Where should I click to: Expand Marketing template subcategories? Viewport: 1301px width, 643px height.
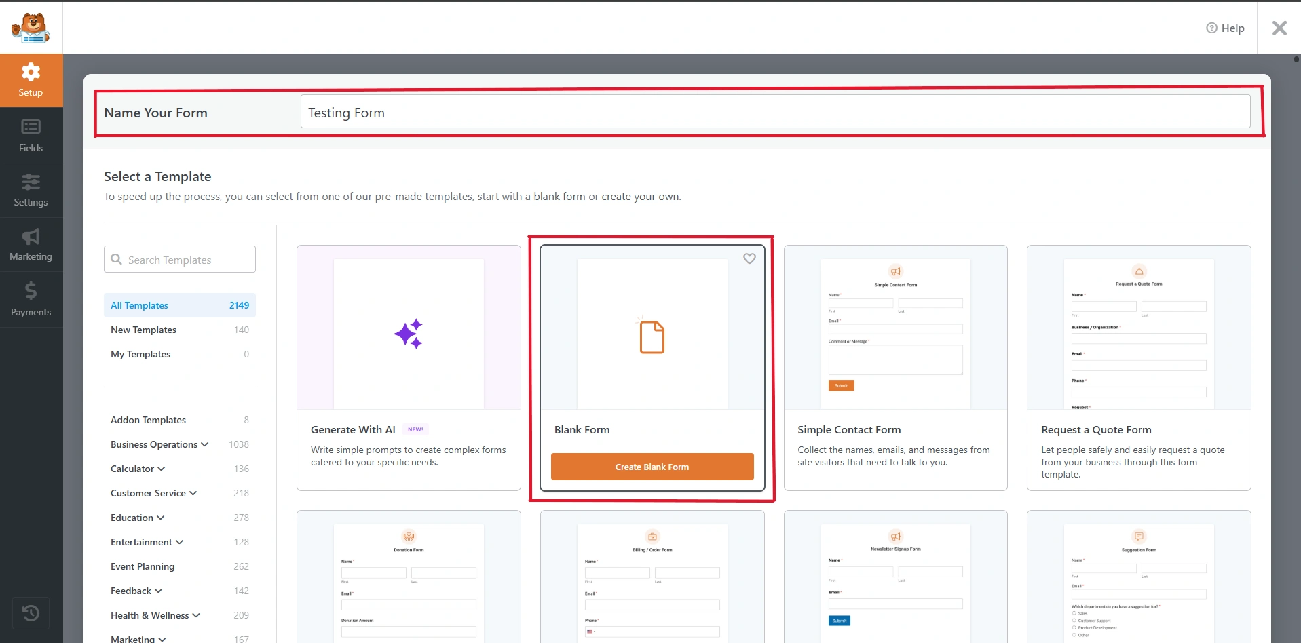tap(162, 639)
